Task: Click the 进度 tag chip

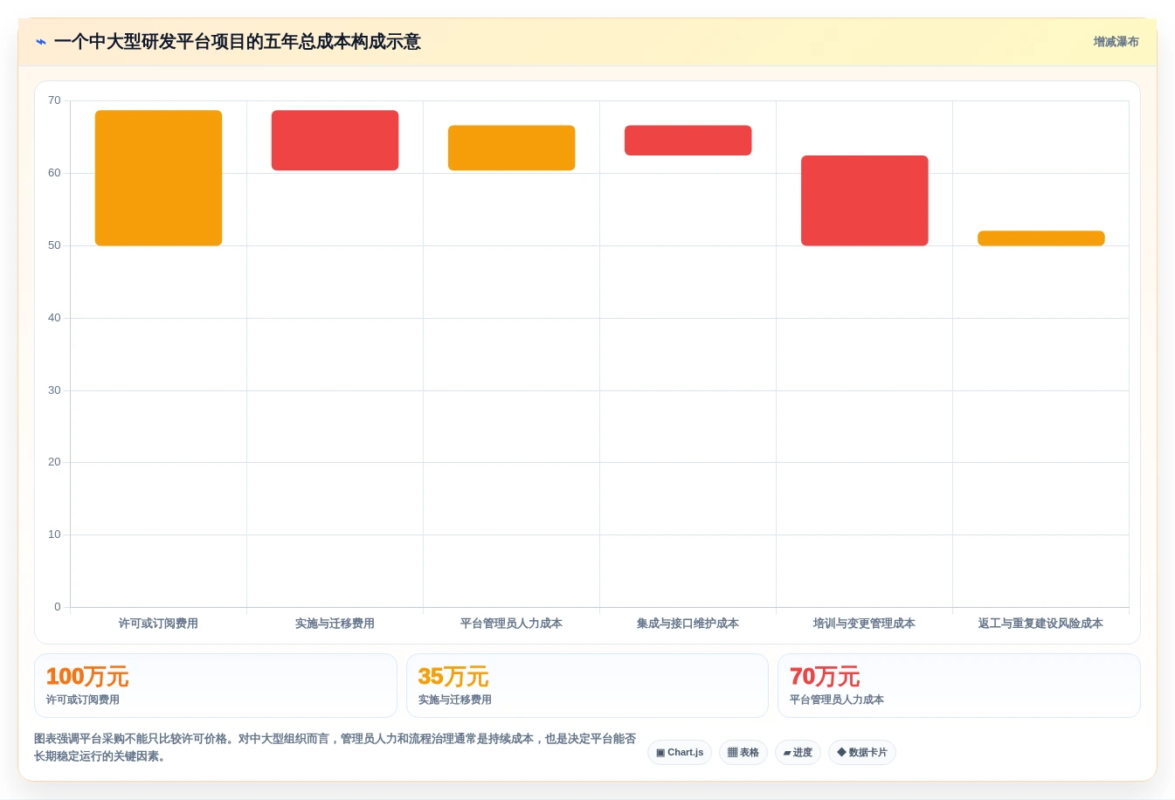Action: [x=798, y=753]
